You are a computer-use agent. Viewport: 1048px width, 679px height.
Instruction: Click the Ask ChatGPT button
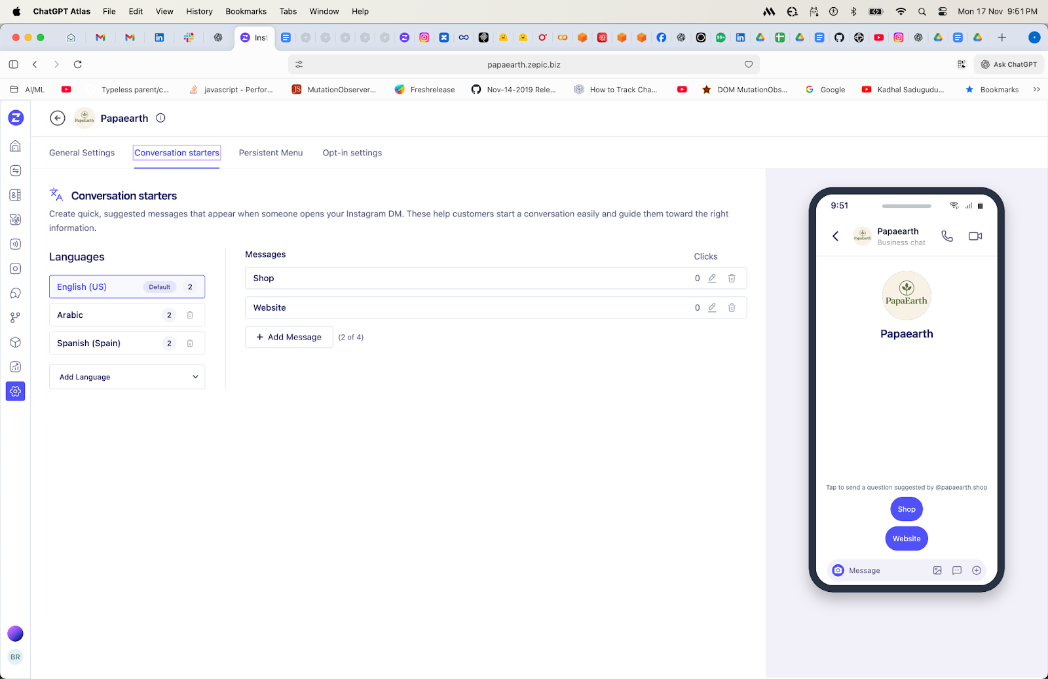[x=1009, y=64]
